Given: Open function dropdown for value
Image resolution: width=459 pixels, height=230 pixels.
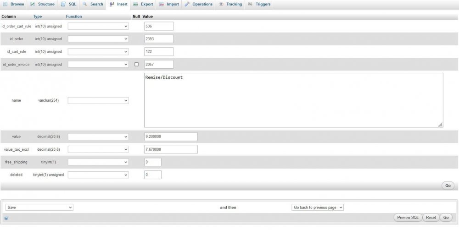Looking at the screenshot, I should (98, 137).
